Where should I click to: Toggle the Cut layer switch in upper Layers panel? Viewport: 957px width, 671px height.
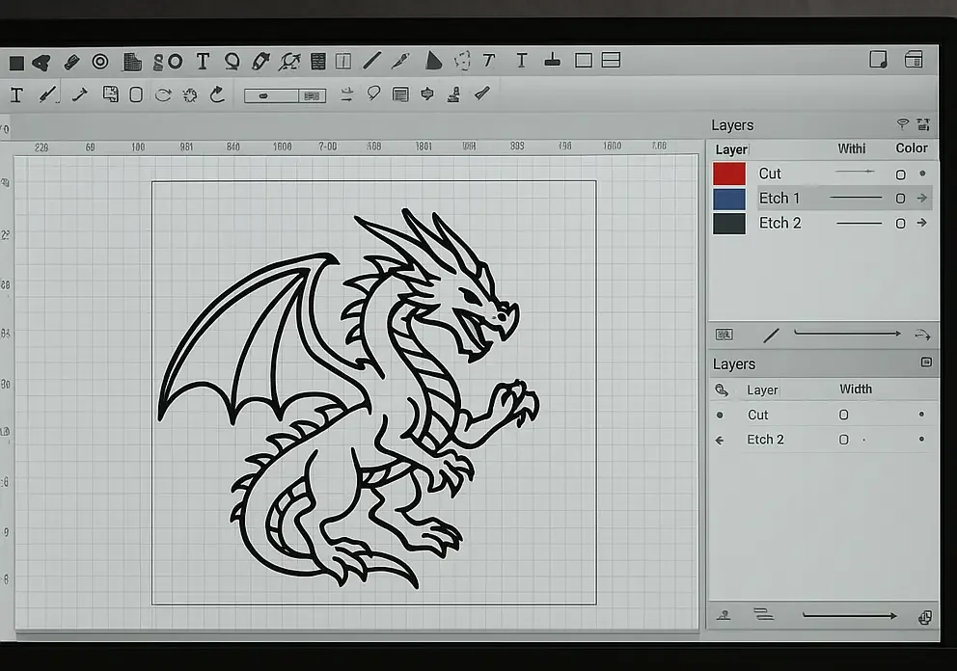(x=900, y=175)
